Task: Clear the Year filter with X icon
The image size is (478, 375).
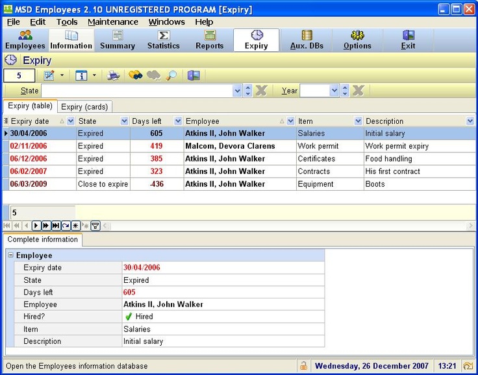Action: (359, 90)
